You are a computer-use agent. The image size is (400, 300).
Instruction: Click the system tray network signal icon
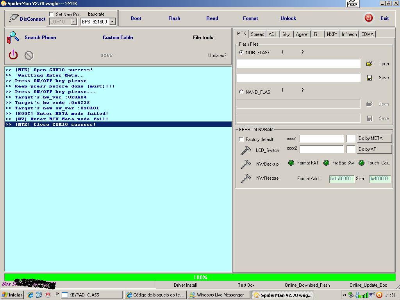tap(365, 295)
